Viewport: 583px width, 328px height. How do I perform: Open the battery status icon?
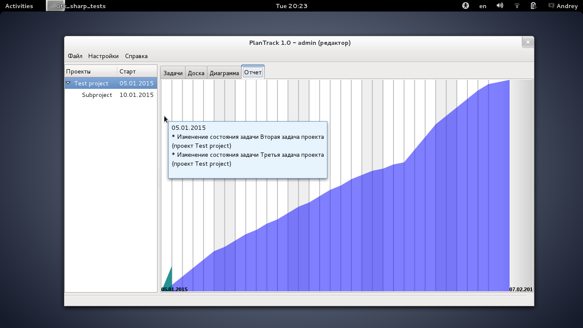pos(533,6)
